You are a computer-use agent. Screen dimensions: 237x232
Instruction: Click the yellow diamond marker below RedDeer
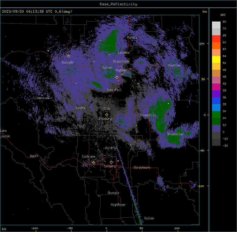117,77
